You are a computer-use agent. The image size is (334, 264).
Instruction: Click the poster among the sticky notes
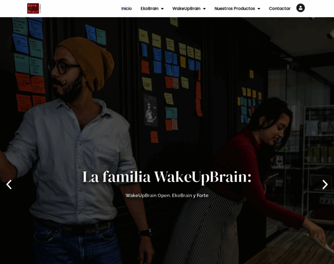[x=151, y=110]
